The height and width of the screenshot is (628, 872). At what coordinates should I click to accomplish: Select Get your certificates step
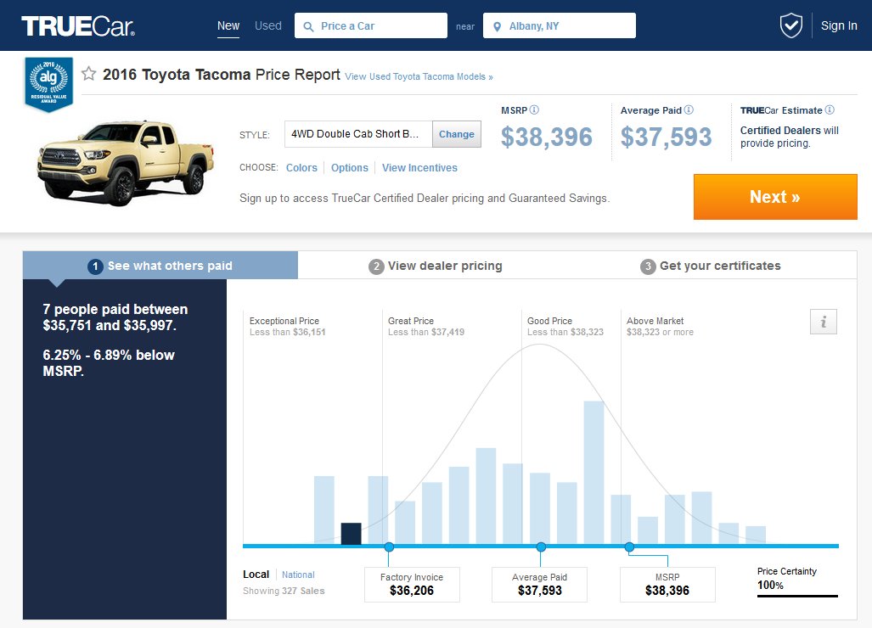click(710, 266)
